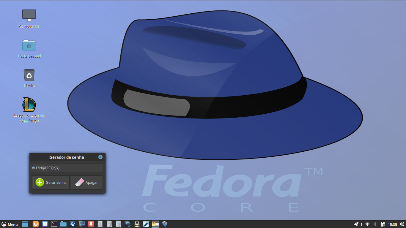Open the notepad with pen panel icon
The height and width of the screenshot is (228, 406).
(146, 224)
